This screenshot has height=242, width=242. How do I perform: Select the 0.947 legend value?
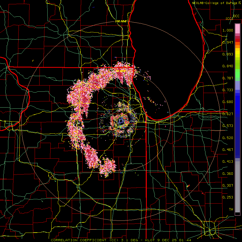[228, 42]
